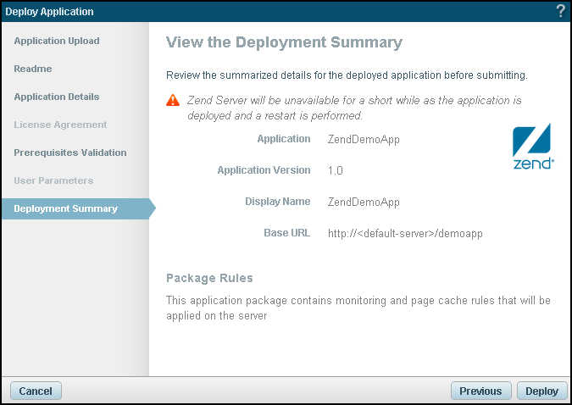The image size is (572, 405).
Task: Click the Base URL value text
Action: (x=405, y=233)
